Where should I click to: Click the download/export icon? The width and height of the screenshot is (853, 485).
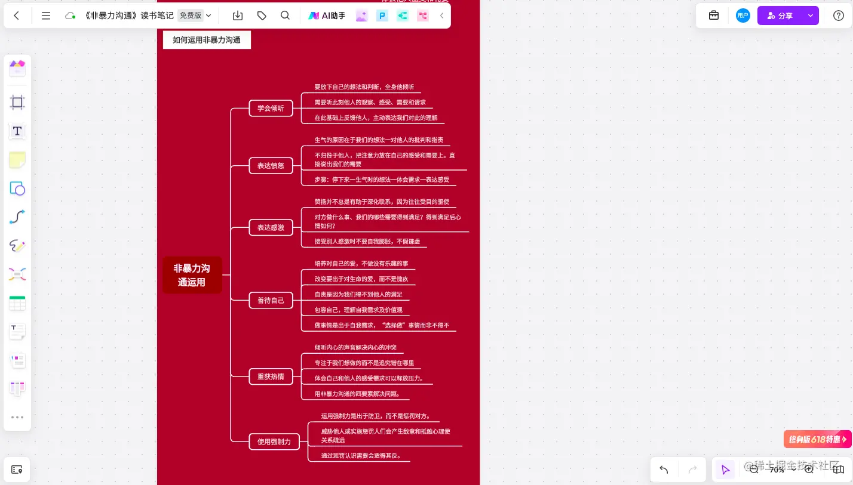238,16
